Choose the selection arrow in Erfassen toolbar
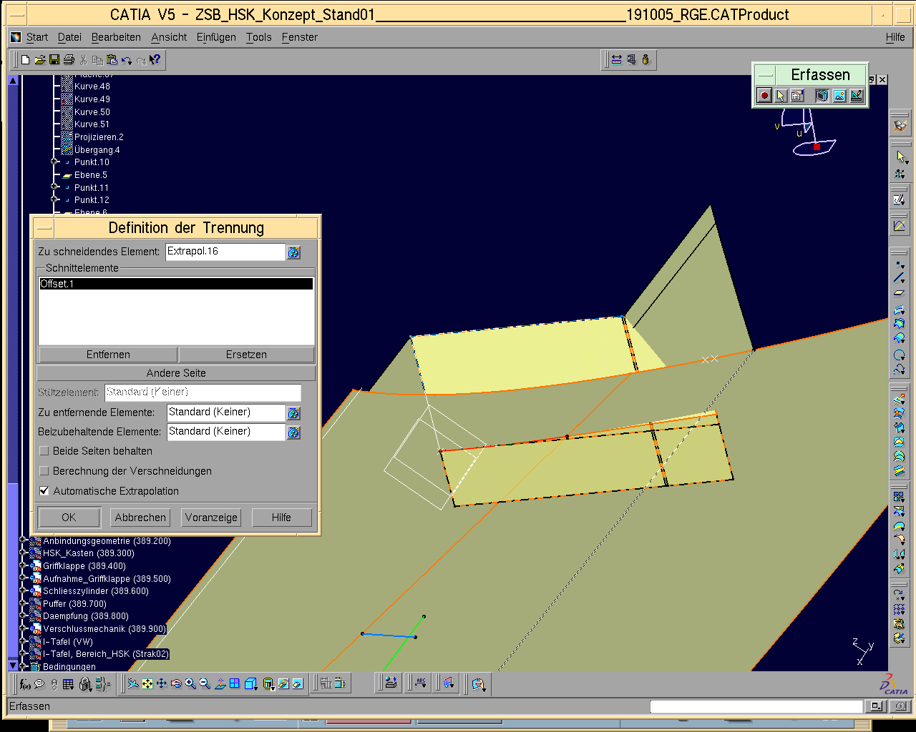Image resolution: width=916 pixels, height=732 pixels. [781, 95]
